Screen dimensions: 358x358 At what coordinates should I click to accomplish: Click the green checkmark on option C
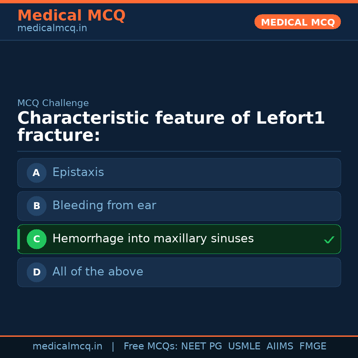tap(329, 240)
